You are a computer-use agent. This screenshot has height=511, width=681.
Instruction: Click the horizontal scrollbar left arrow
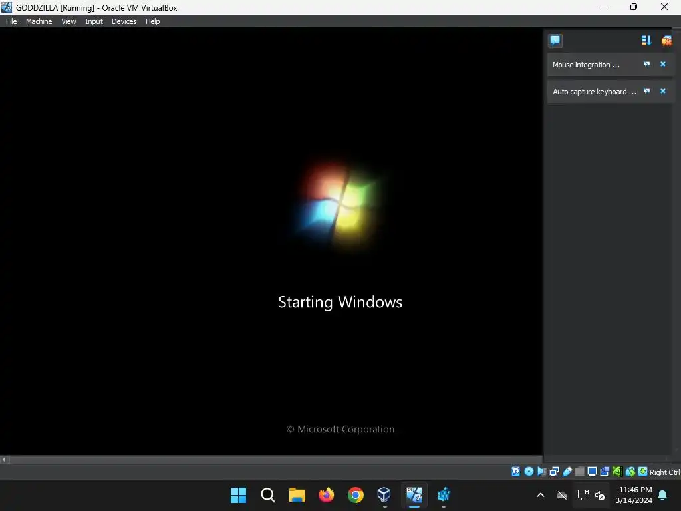(5, 460)
